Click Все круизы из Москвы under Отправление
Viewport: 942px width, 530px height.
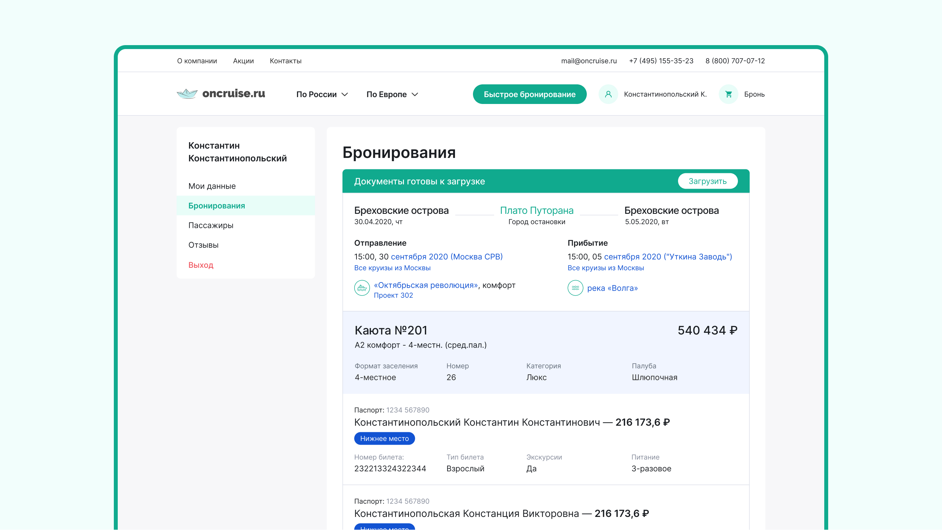coord(392,268)
